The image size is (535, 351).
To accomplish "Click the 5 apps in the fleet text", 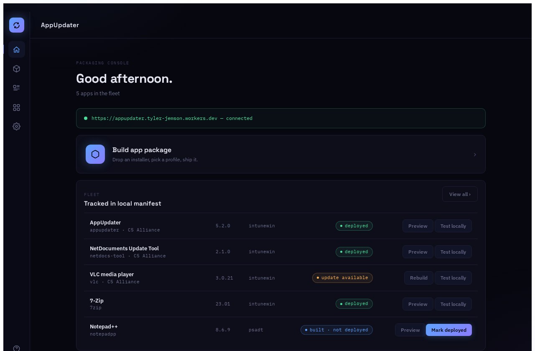I will pos(98,93).
